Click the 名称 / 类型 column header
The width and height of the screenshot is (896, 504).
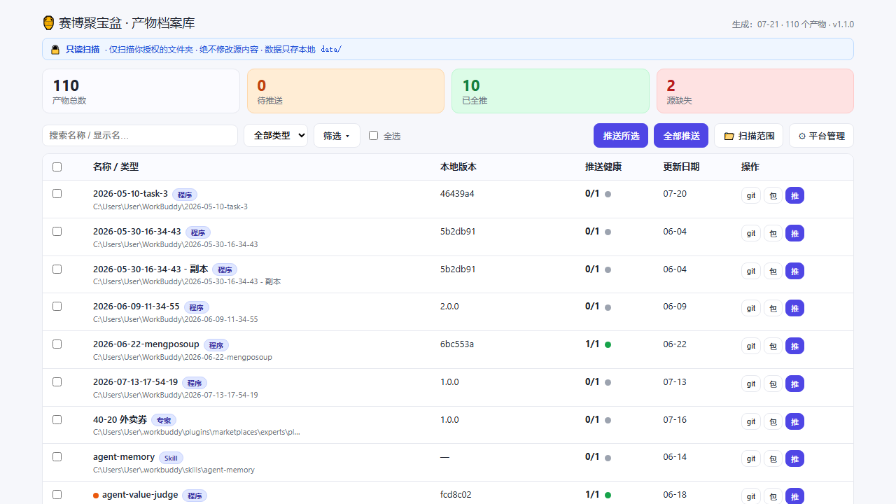click(116, 167)
